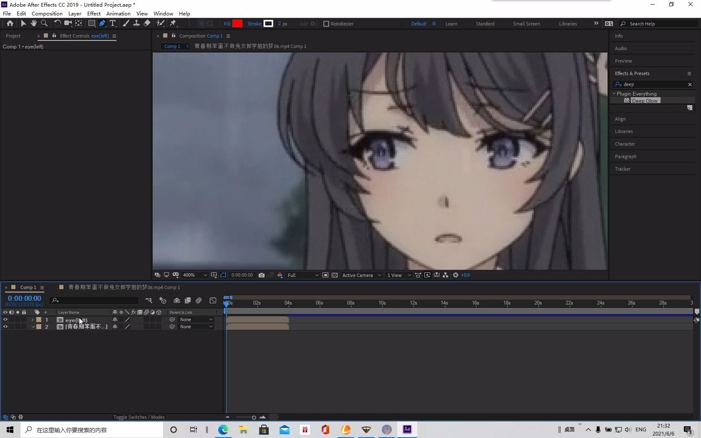Image resolution: width=701 pixels, height=438 pixels.
Task: Select the Unified Camera tool
Action: coord(68,23)
